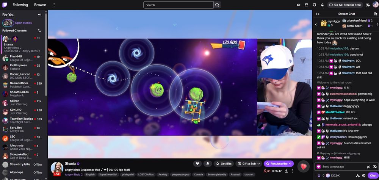The image size is (379, 180).
Task: Open the celebration party popper icon
Action: pos(368,167)
